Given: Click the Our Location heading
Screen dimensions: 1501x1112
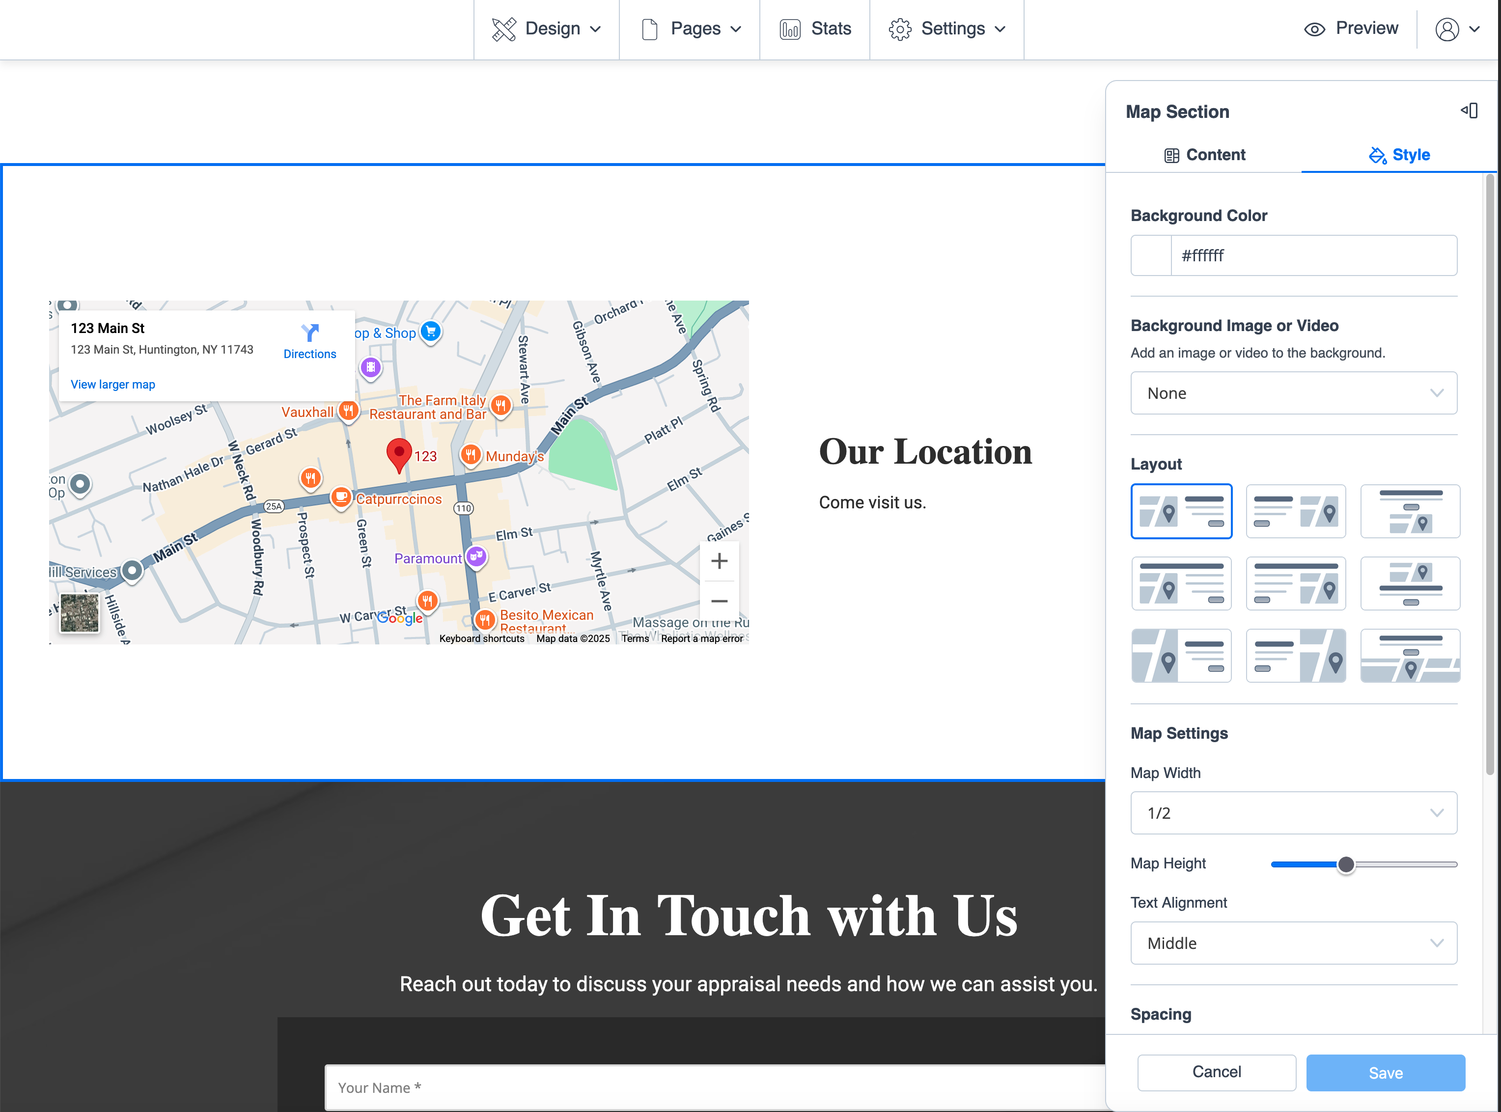Looking at the screenshot, I should point(925,451).
